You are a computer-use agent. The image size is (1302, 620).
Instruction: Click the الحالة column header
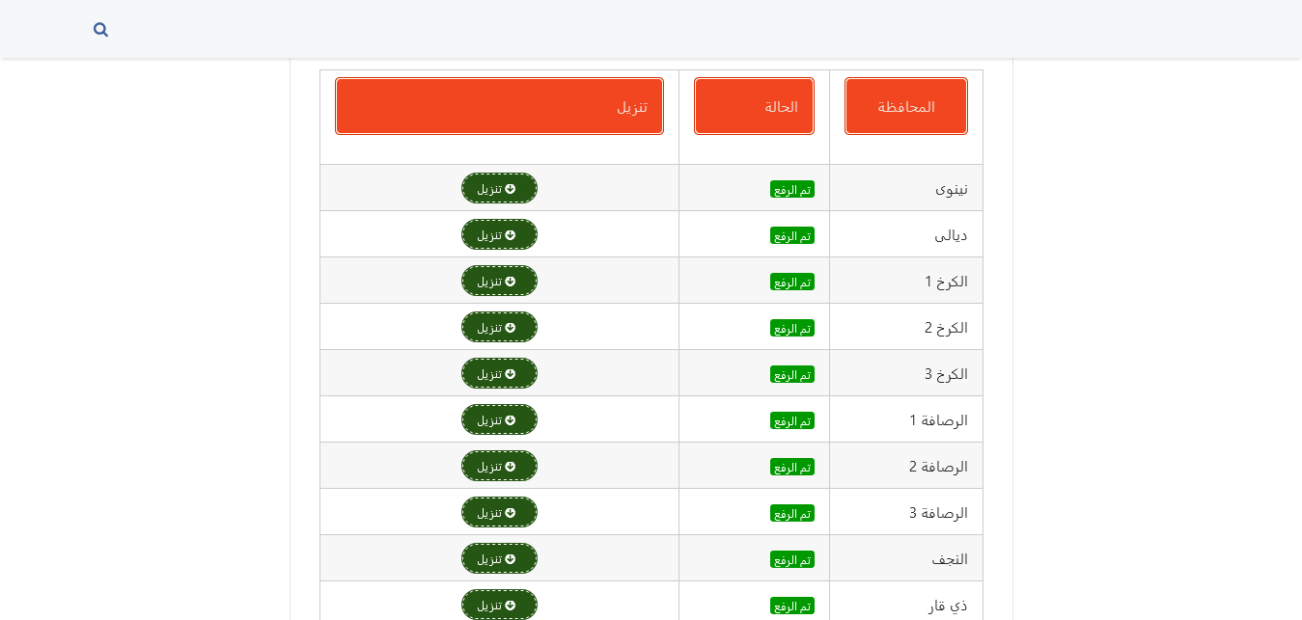754,106
